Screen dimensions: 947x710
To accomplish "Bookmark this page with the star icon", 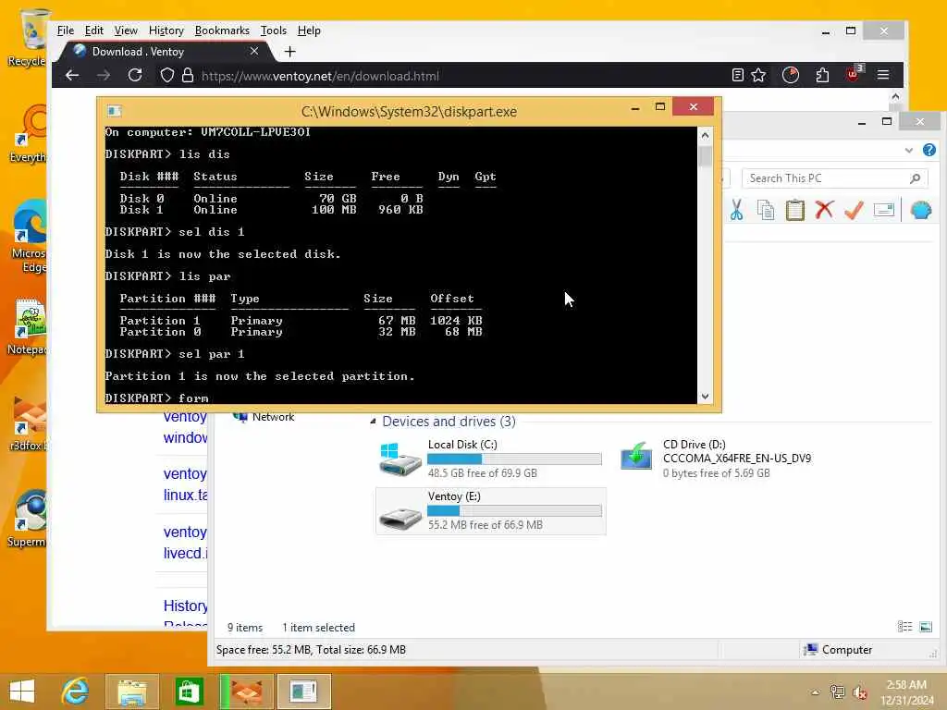I will pyautogui.click(x=758, y=76).
